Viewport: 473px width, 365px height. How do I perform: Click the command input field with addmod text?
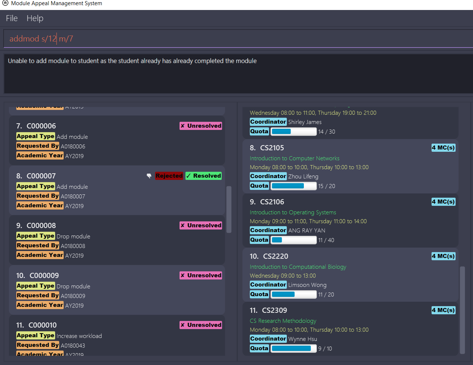238,38
